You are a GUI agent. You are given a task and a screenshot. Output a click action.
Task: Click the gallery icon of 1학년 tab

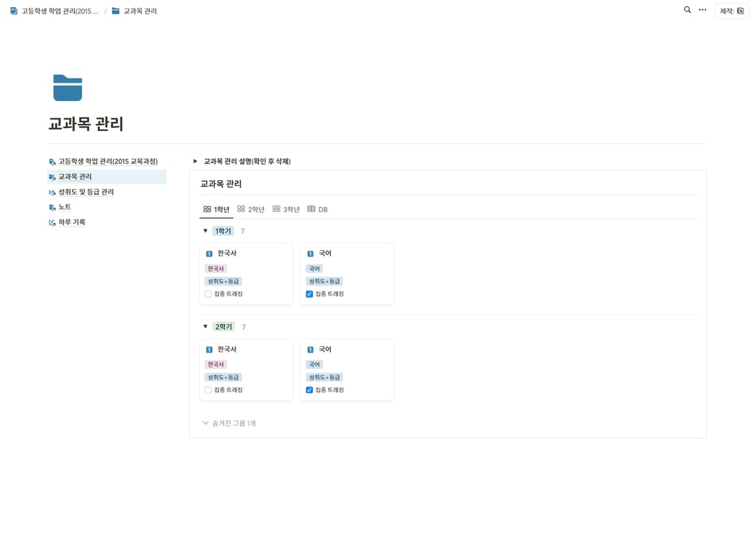click(x=208, y=209)
